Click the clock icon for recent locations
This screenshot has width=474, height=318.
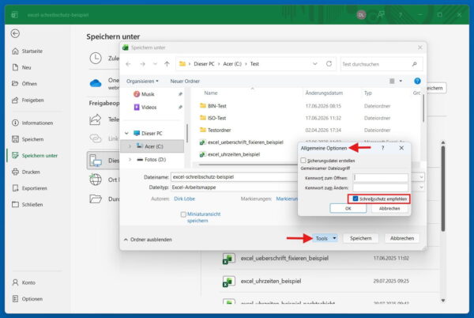96,58
